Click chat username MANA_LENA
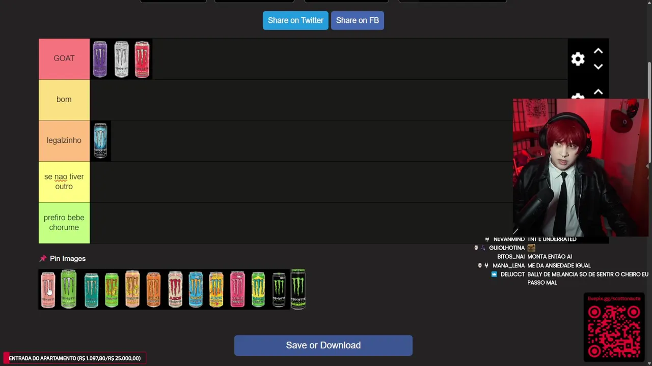 click(508, 265)
